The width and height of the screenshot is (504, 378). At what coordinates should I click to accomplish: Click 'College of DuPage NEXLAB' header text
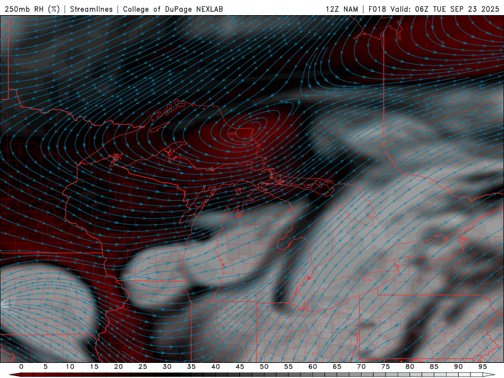pyautogui.click(x=173, y=9)
